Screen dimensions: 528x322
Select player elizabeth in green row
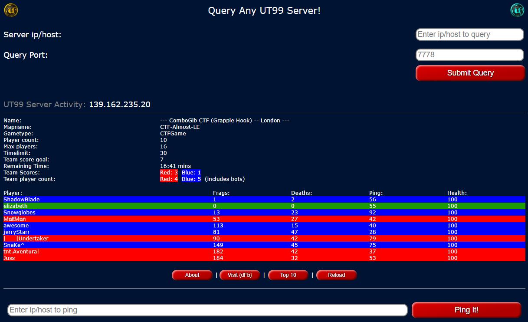pyautogui.click(x=16, y=206)
